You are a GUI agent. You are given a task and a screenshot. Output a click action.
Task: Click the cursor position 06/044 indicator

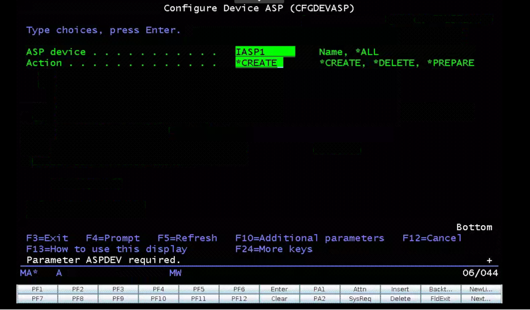pyautogui.click(x=480, y=273)
